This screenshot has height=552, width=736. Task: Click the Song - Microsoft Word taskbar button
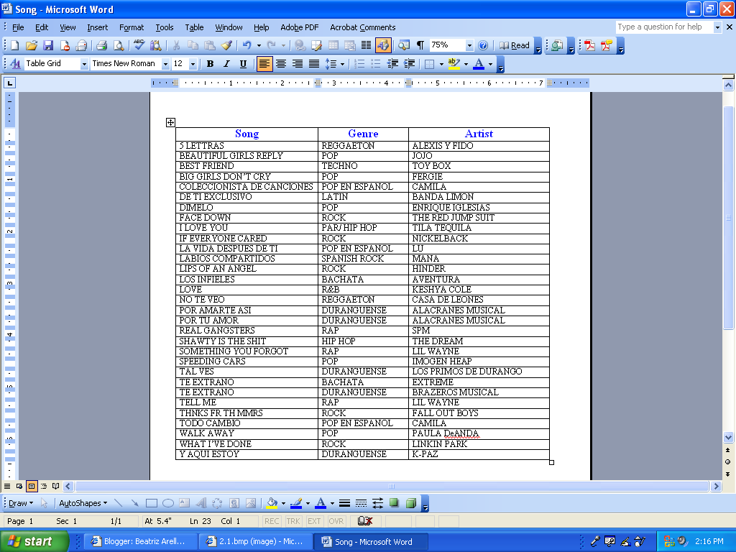click(370, 541)
